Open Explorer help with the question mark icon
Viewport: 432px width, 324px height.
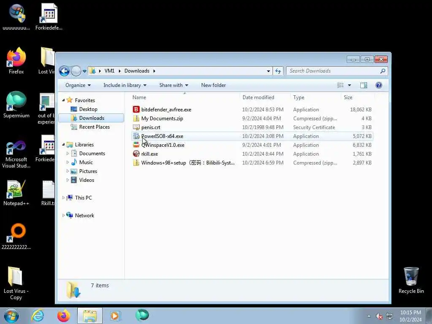pos(379,85)
